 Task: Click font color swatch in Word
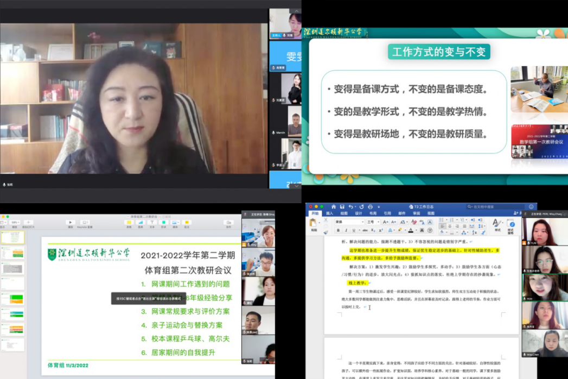point(411,230)
